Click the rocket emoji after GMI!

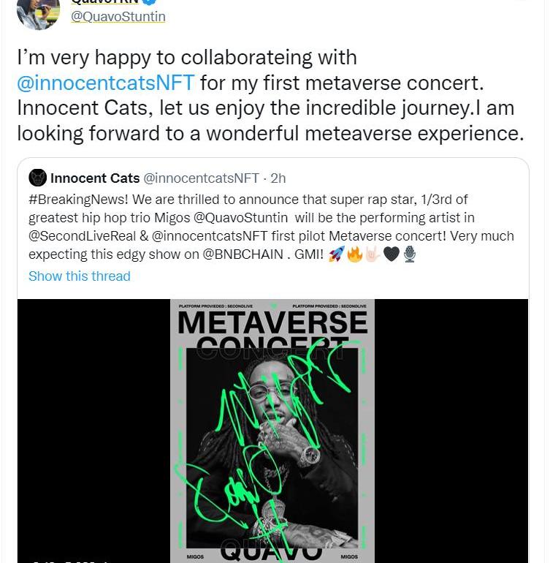(x=336, y=254)
